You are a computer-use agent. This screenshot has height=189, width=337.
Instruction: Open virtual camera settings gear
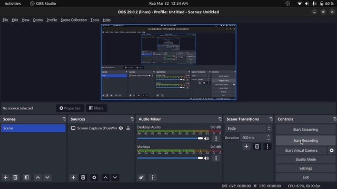coord(332,151)
